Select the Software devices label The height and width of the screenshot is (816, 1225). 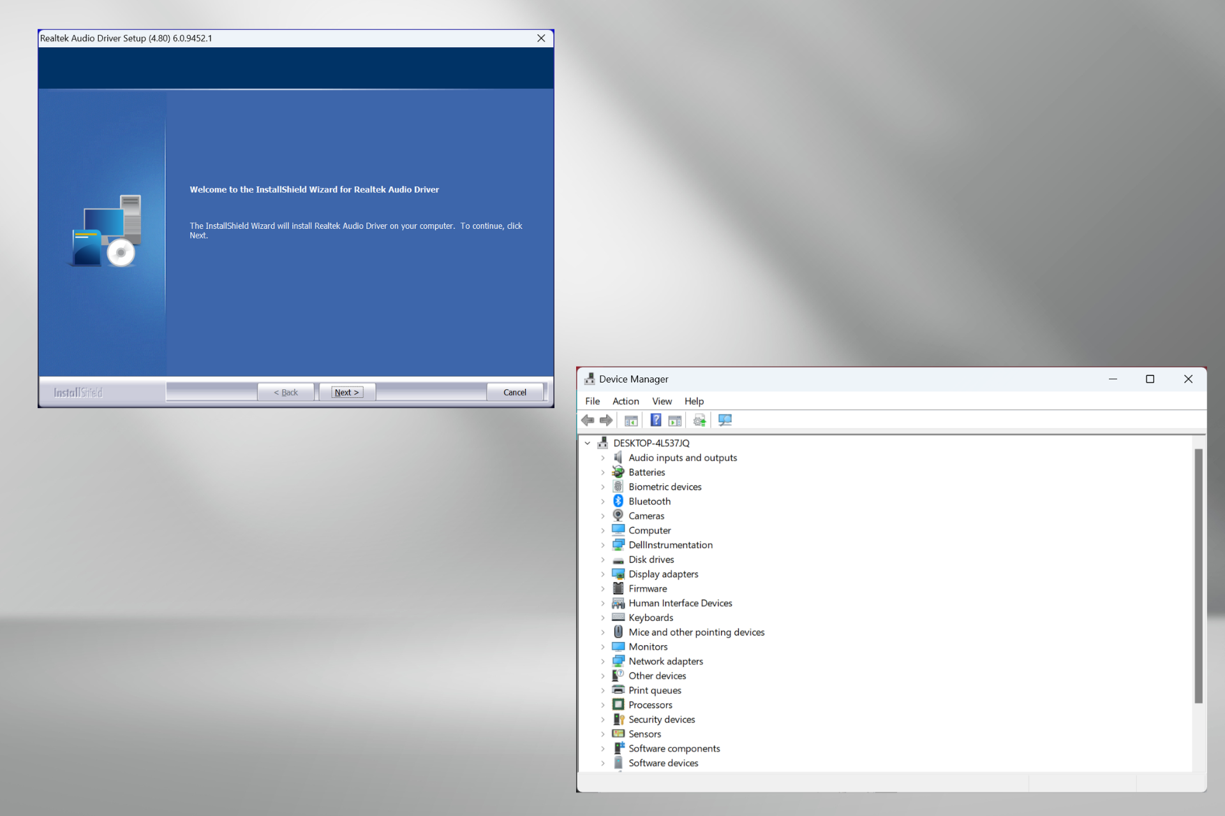(x=663, y=763)
